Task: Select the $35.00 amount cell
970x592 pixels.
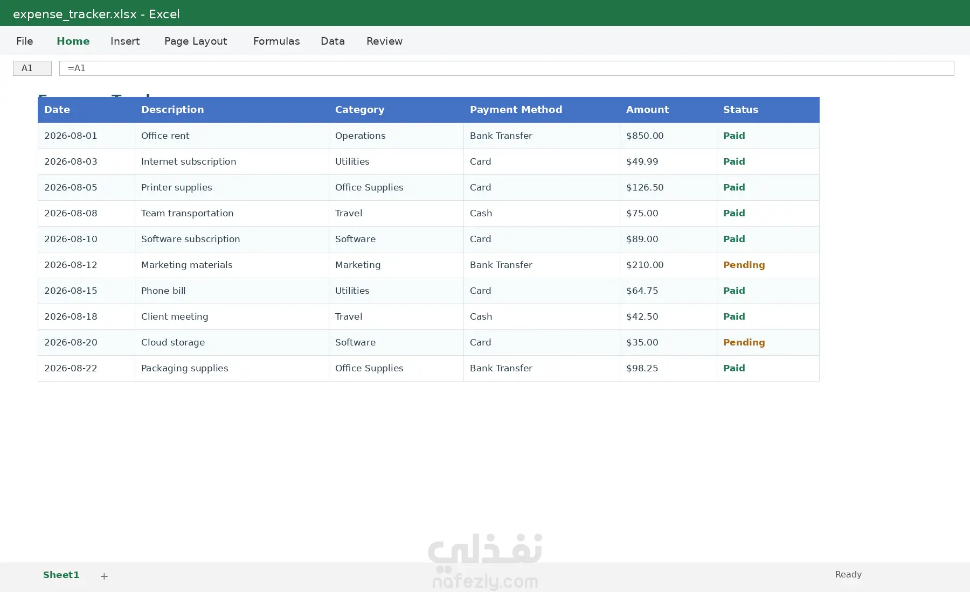Action: [668, 342]
